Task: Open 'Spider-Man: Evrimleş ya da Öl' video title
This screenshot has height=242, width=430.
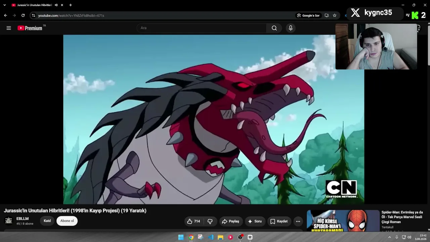Action: [x=402, y=217]
